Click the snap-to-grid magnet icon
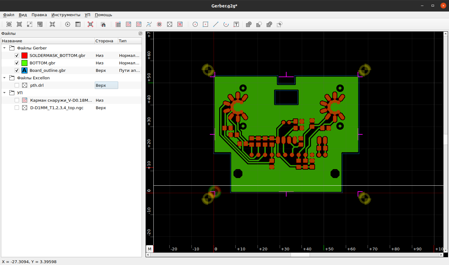The height and width of the screenshot is (265, 449). click(103, 24)
